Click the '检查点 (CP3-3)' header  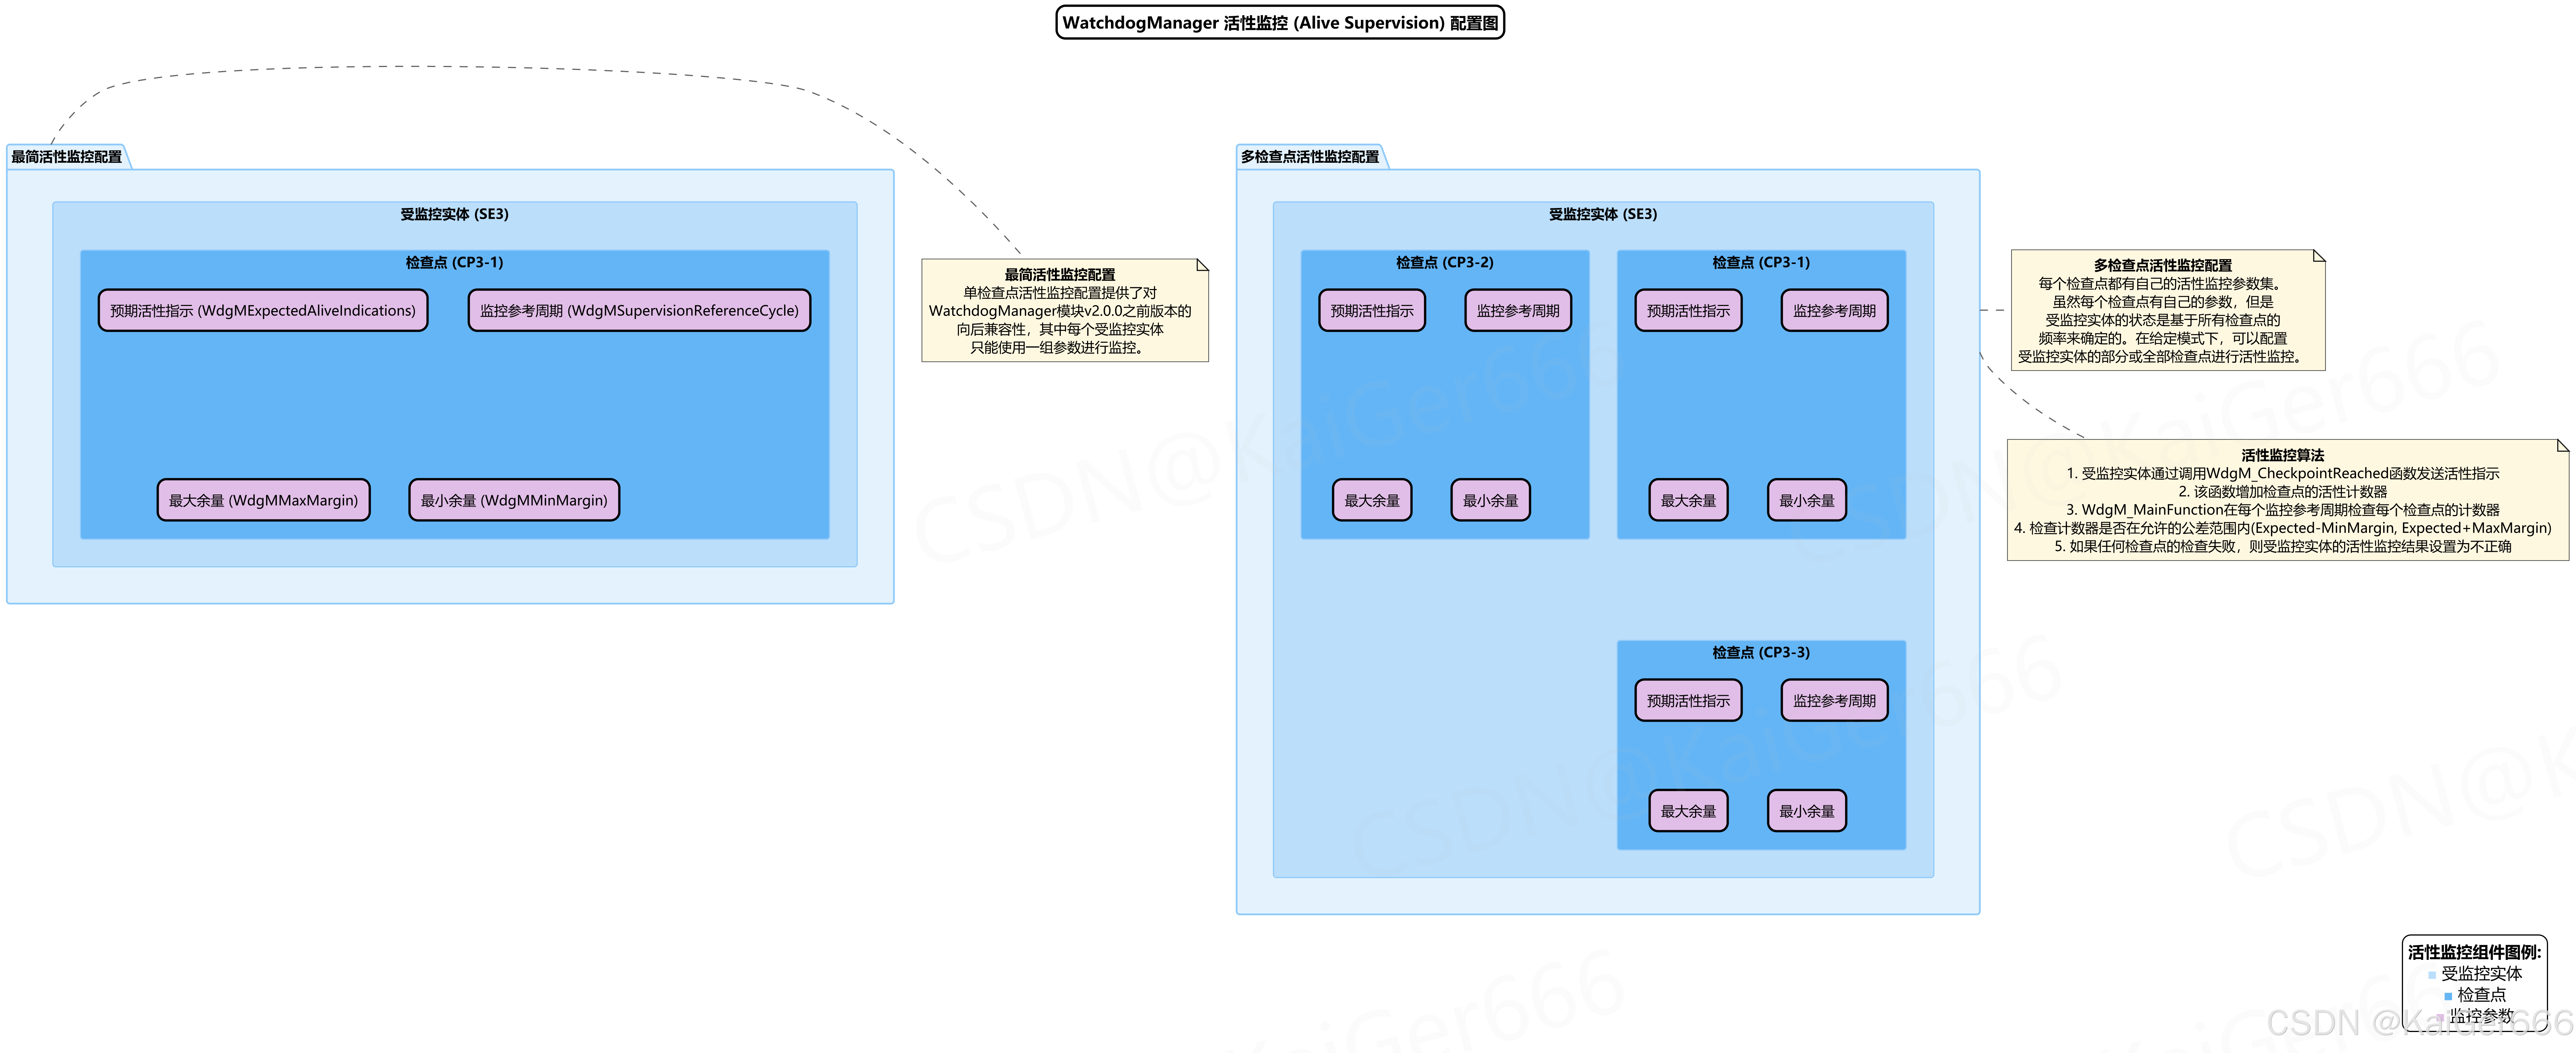(1761, 652)
